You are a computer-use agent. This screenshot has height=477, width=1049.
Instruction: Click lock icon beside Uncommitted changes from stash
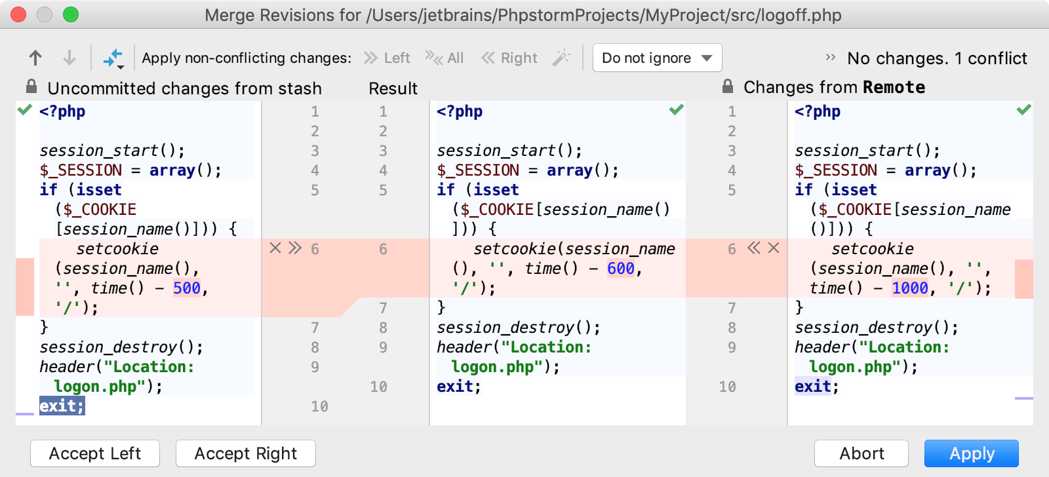(x=31, y=87)
